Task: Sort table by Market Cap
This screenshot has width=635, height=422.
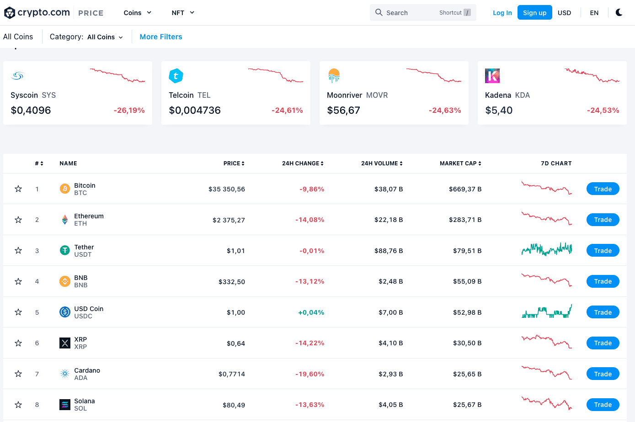Action: tap(460, 164)
